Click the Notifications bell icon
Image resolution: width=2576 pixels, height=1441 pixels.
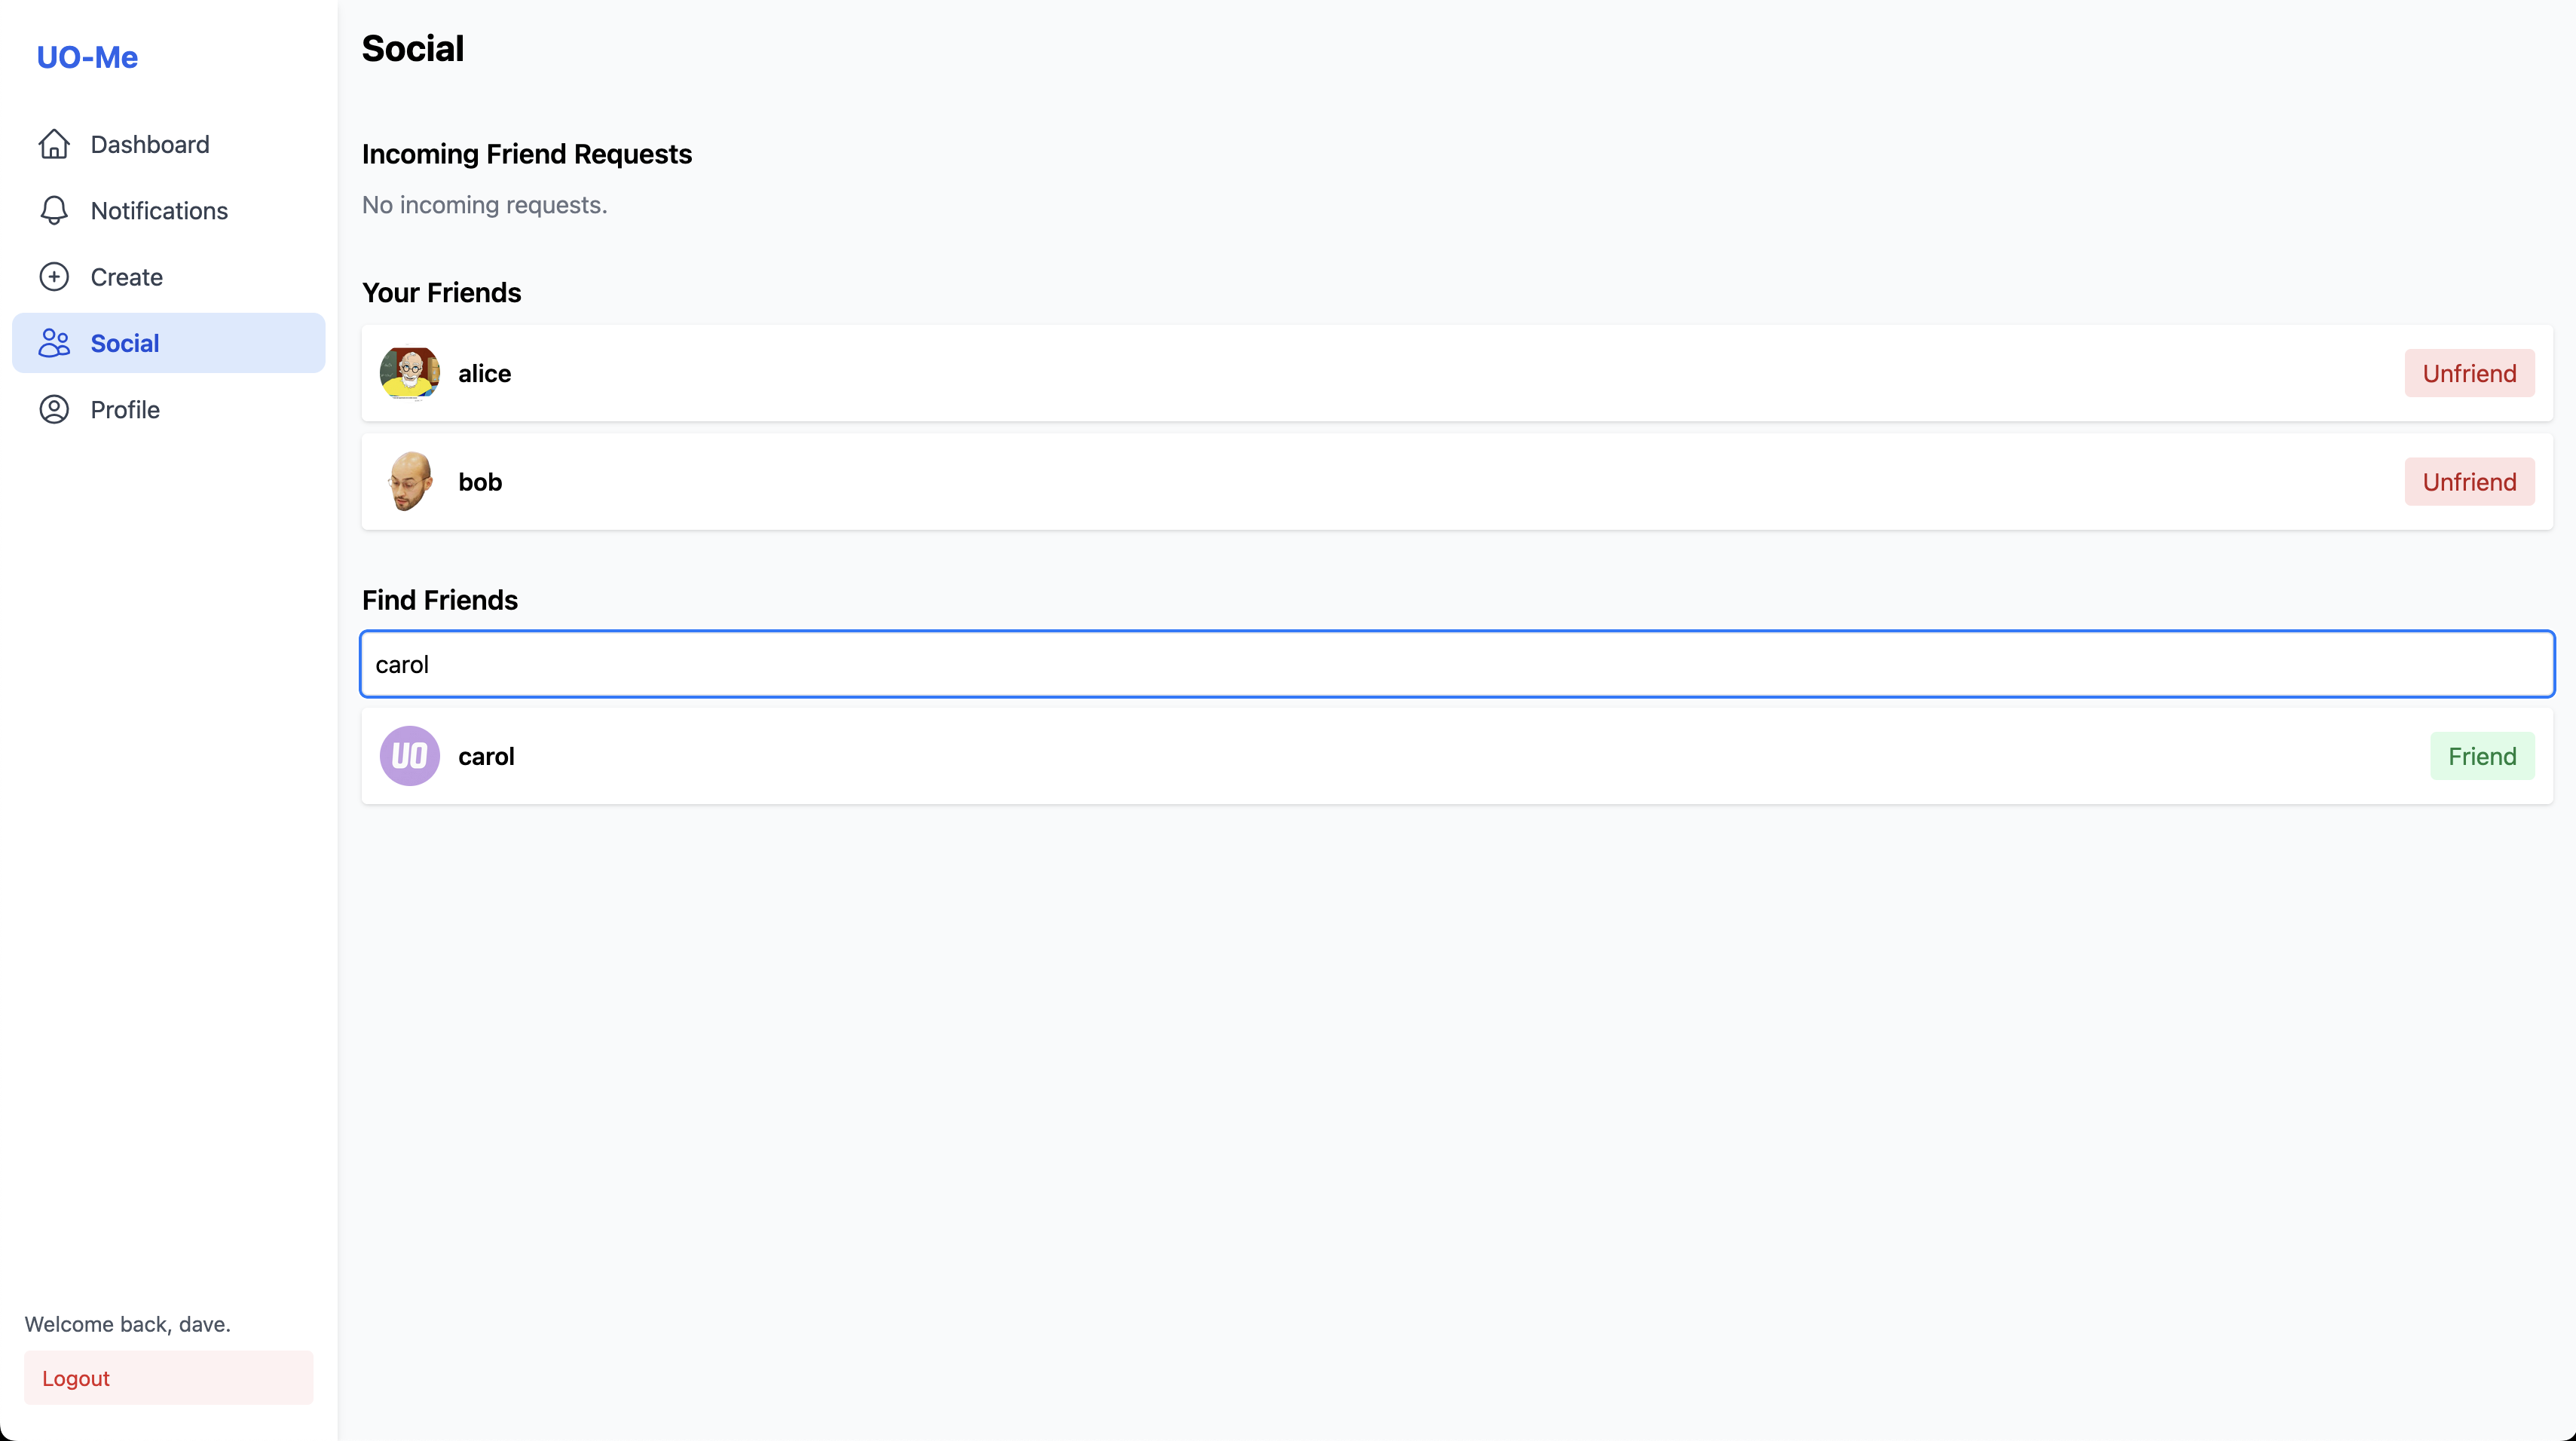click(54, 211)
